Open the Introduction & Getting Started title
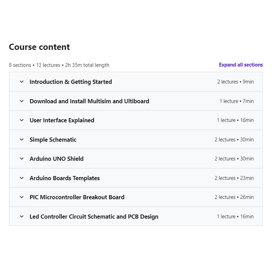Screen dimensions: 272x272 (71, 82)
